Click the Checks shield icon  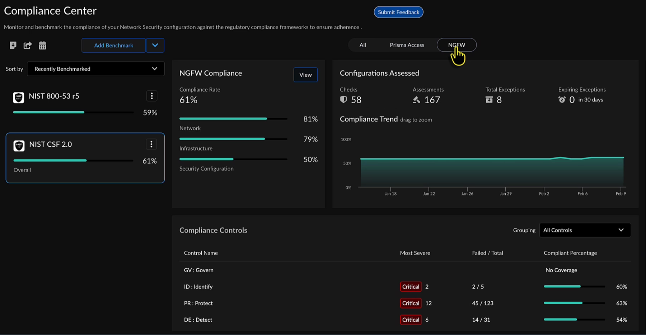[x=343, y=100]
